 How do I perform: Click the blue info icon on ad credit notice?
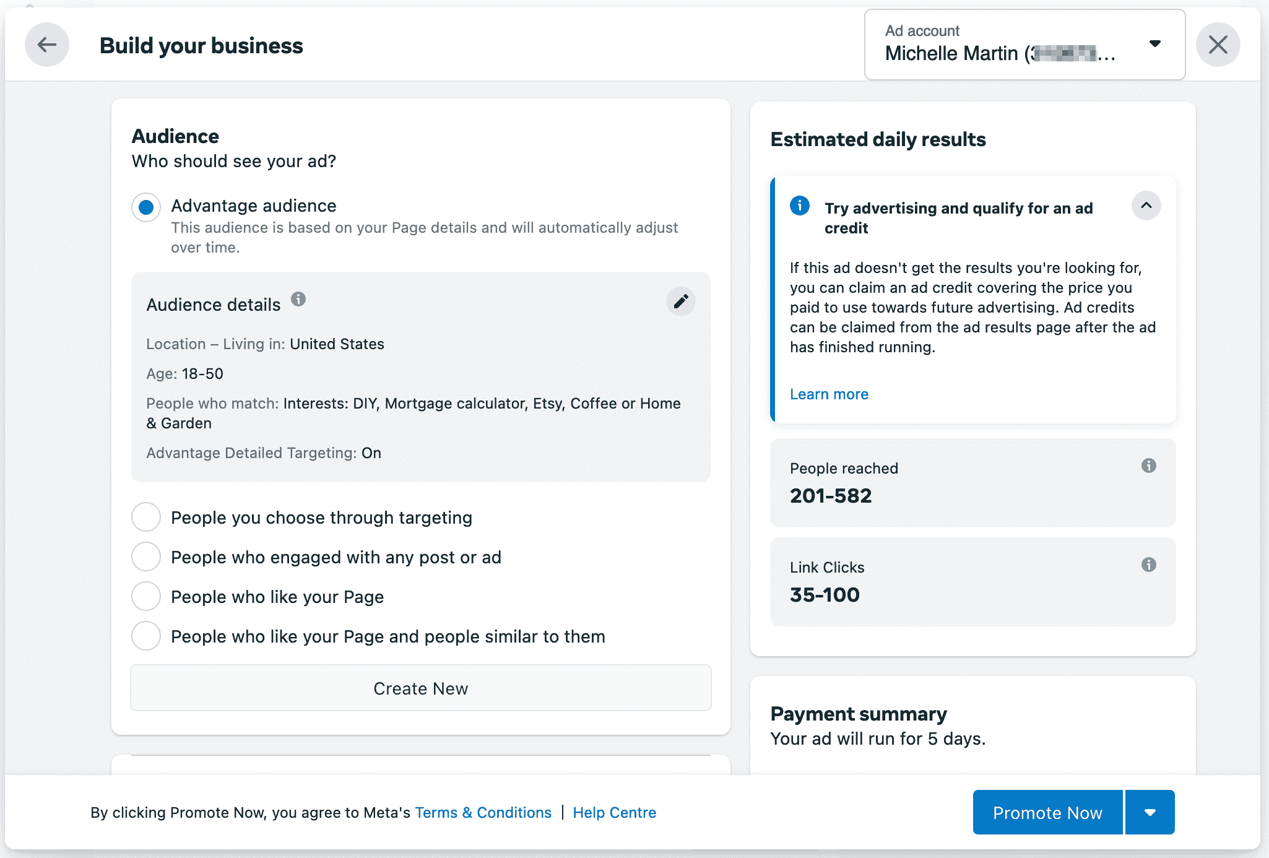pyautogui.click(x=799, y=206)
